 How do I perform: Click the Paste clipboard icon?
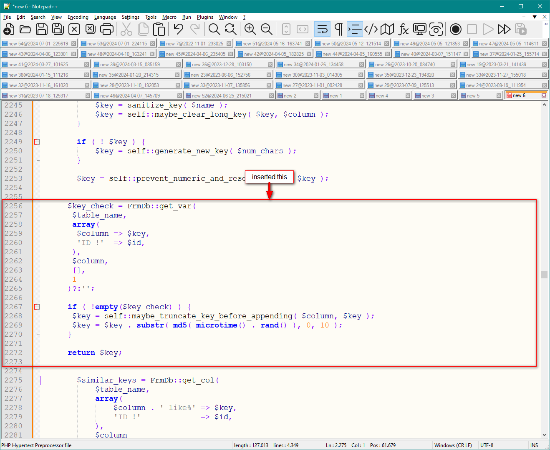point(159,29)
